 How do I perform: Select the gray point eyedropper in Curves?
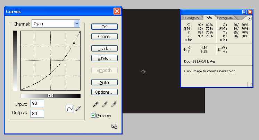click(105, 104)
